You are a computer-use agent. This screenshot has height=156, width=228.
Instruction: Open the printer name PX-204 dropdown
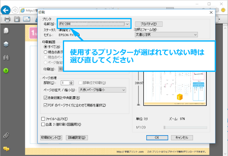[94, 24]
